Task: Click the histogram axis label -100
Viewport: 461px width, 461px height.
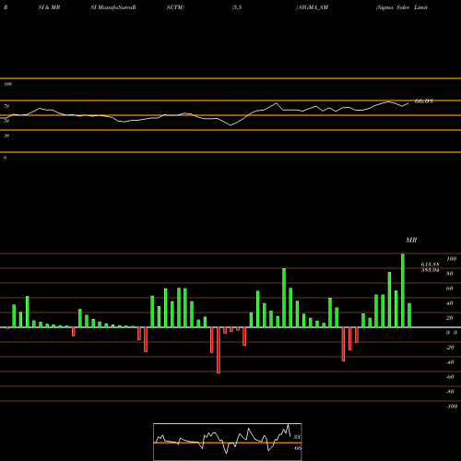Action: coord(452,407)
